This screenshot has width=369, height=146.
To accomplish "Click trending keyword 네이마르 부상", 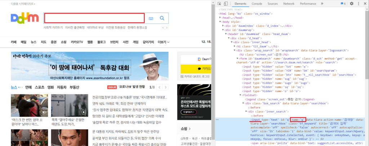I will (x=95, y=28).
